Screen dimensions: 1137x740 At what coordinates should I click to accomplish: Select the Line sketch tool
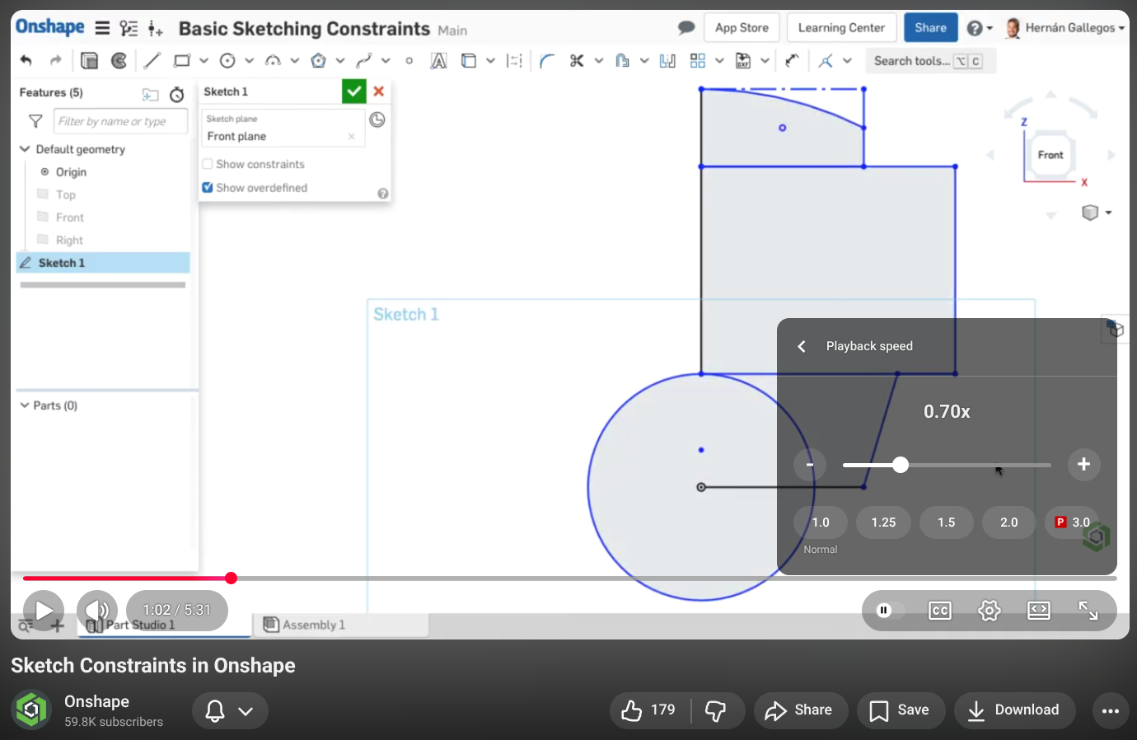[x=152, y=60]
